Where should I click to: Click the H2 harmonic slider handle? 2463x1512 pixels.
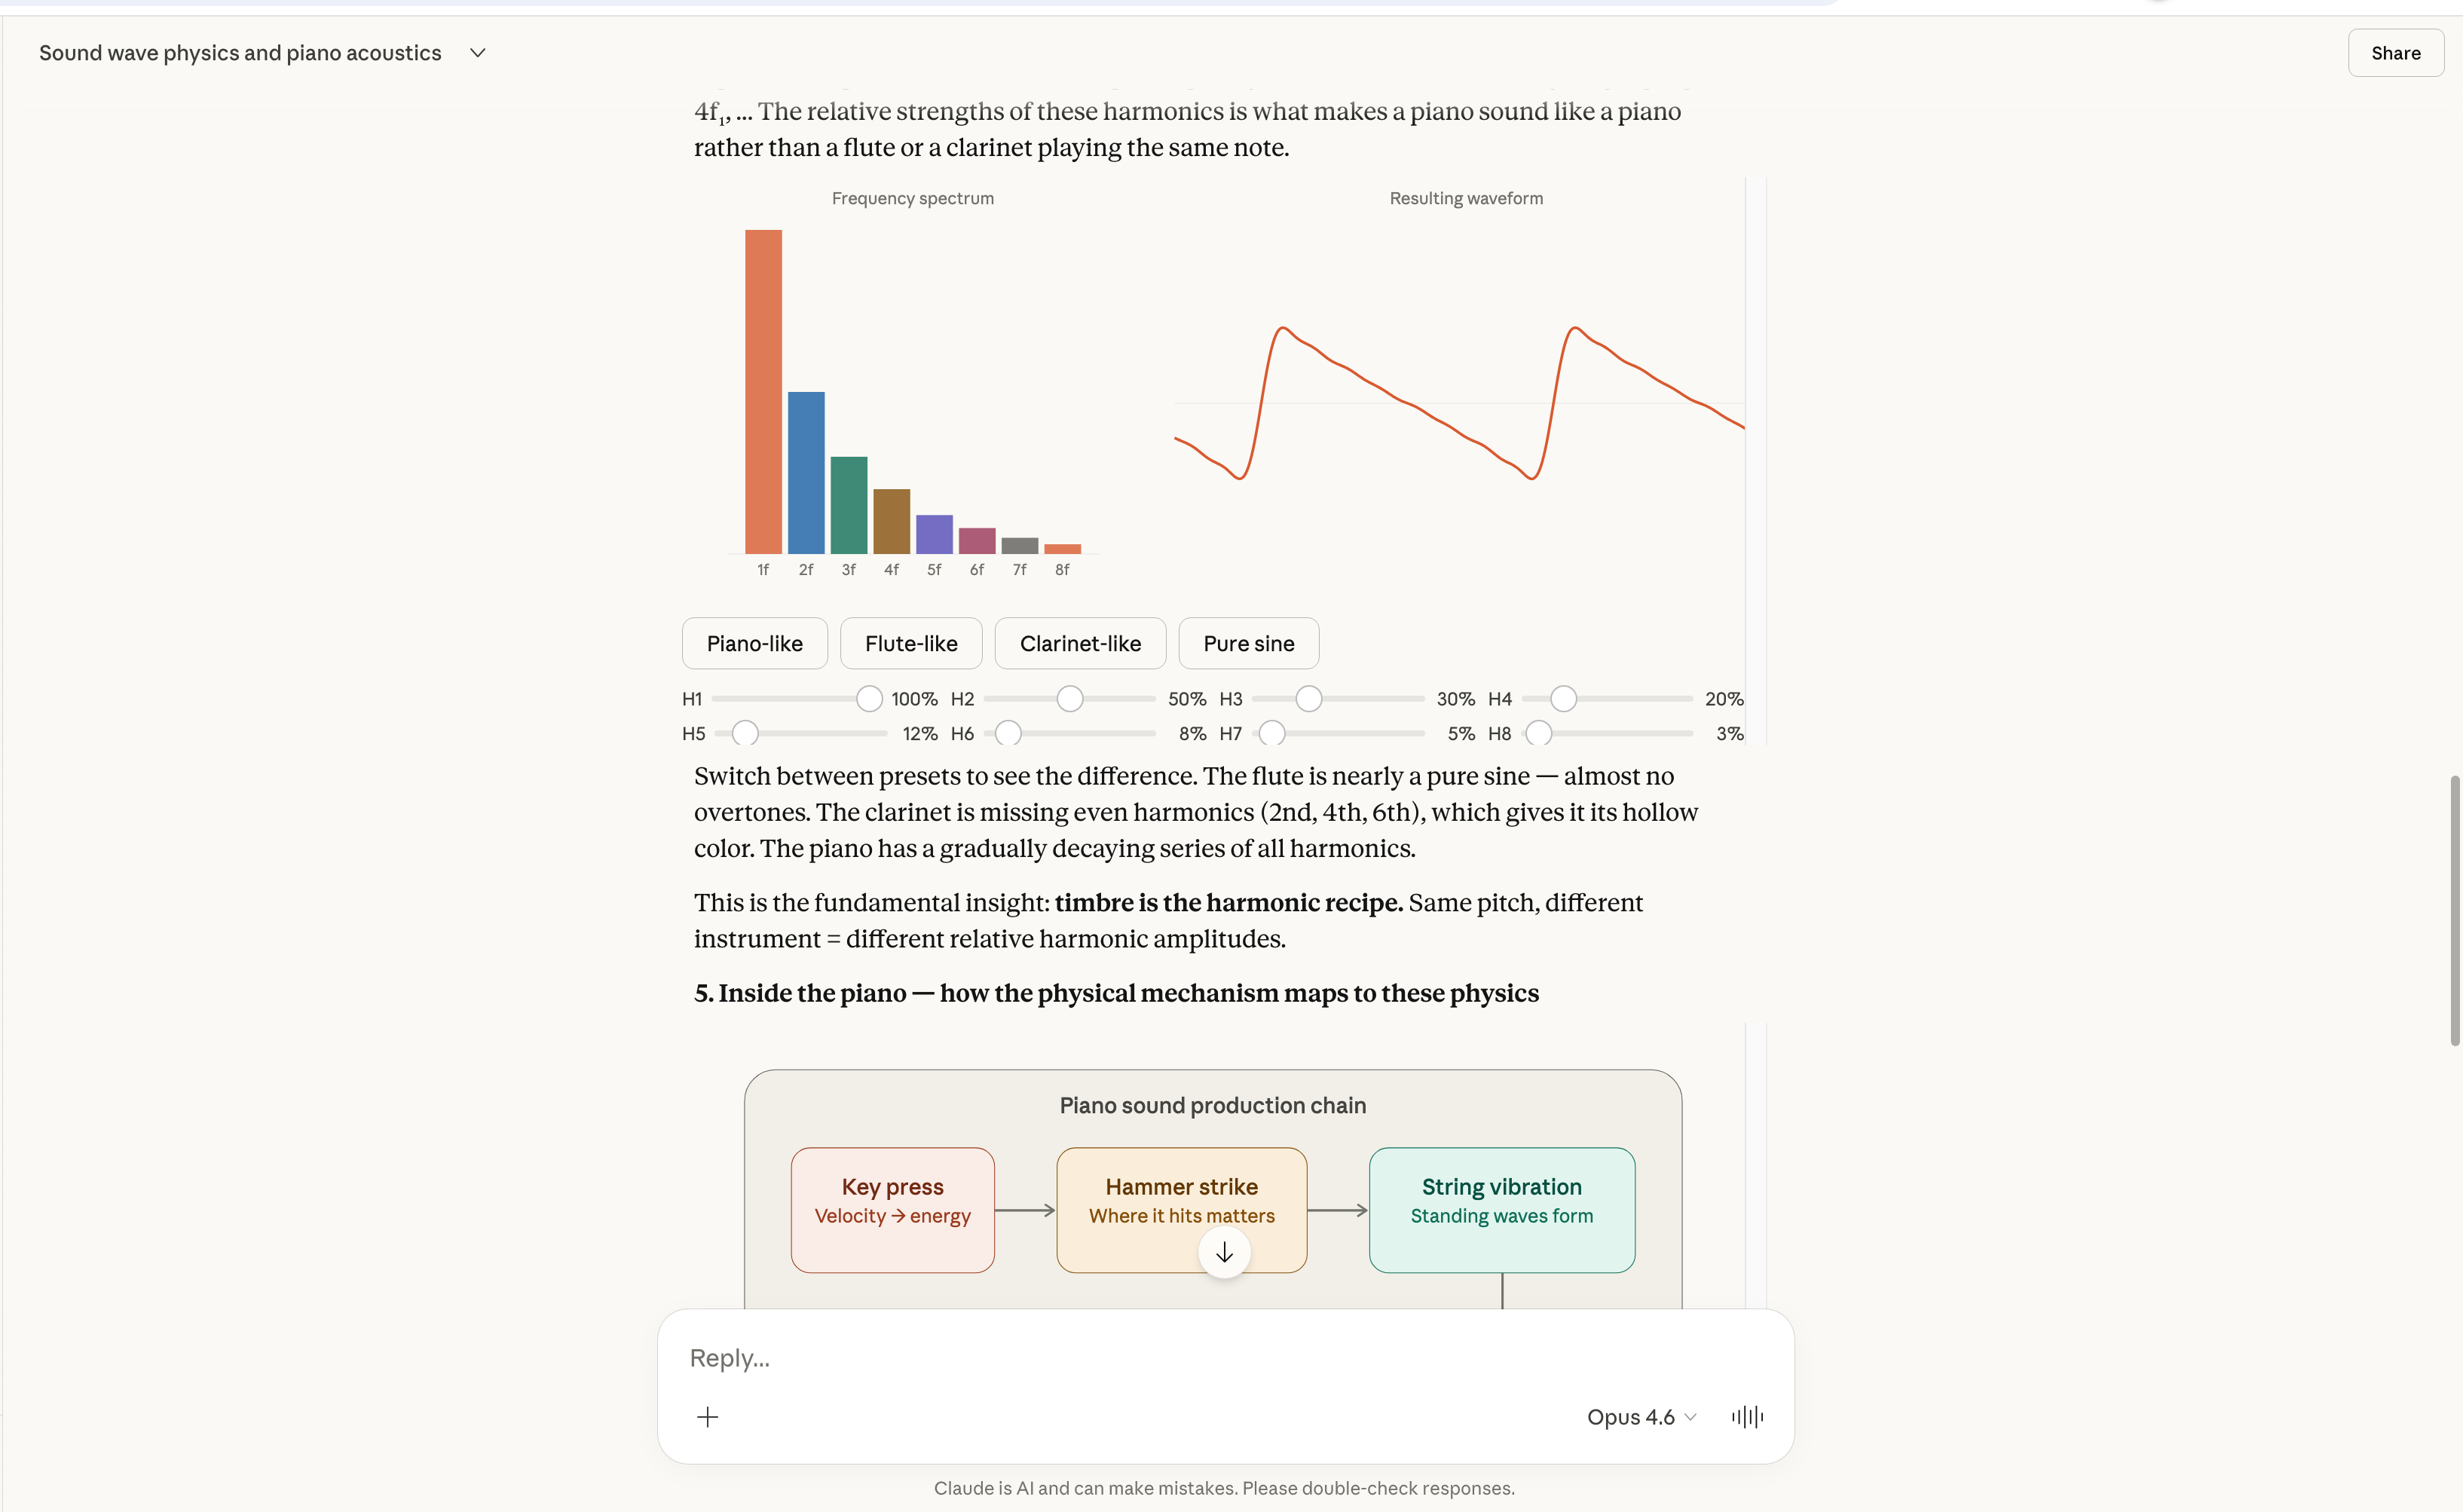point(1069,699)
